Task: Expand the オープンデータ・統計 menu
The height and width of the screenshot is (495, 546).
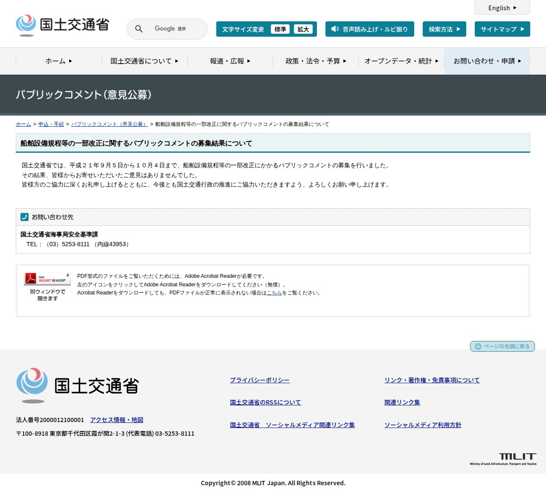Action: point(401,61)
